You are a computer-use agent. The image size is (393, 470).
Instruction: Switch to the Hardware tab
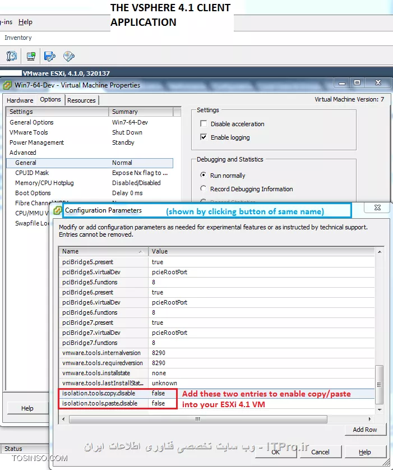[20, 100]
